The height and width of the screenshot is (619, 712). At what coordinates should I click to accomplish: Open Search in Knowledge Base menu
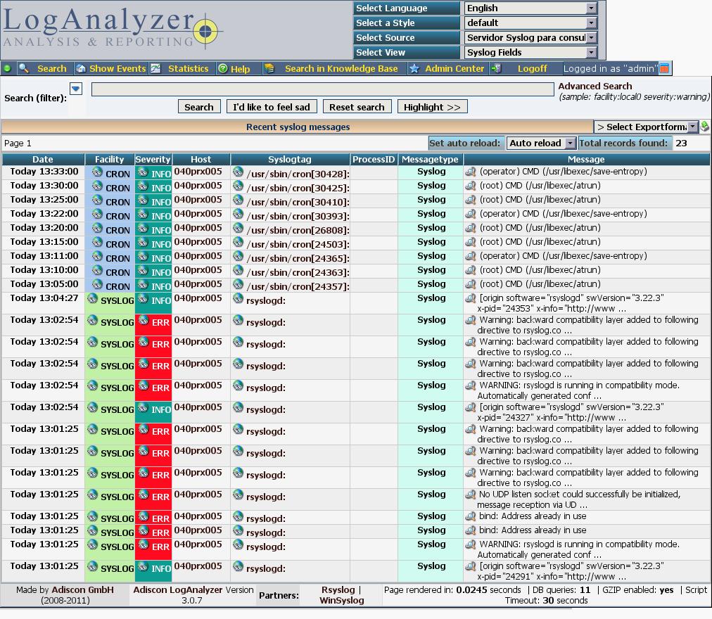tap(341, 68)
